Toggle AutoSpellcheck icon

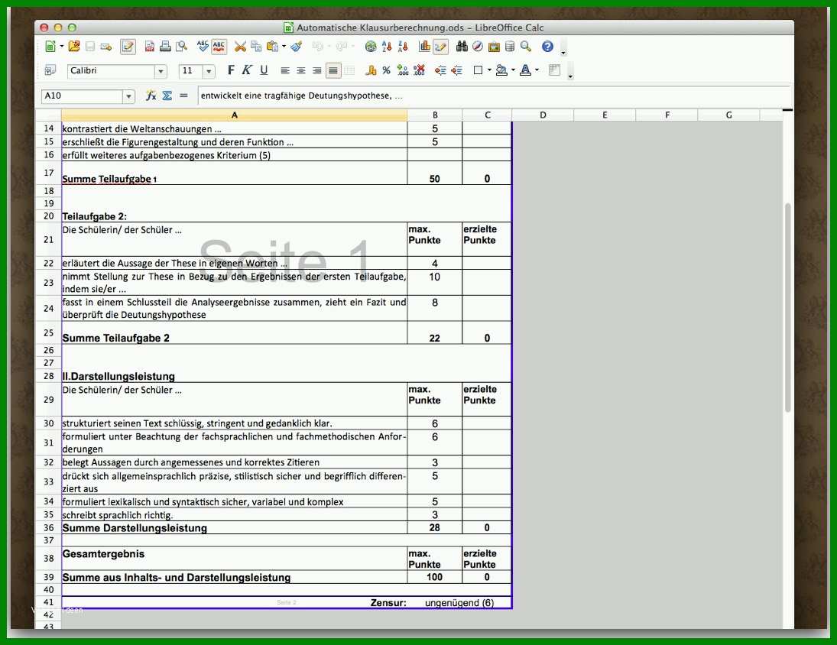[x=219, y=47]
